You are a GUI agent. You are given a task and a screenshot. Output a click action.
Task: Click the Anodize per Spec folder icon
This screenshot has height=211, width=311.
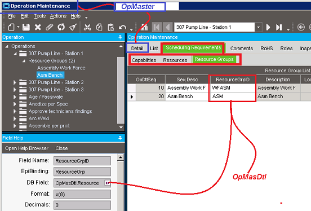point(23,104)
